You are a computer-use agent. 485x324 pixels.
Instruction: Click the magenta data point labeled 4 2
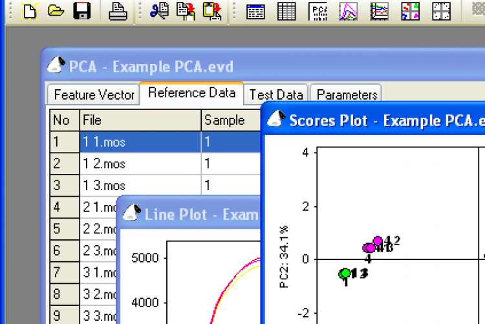[378, 241]
